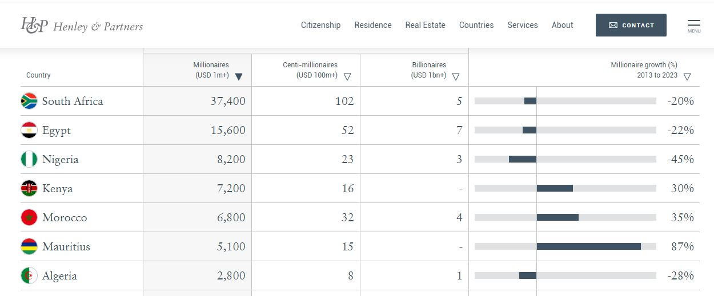Screen dimensions: 714x296
Task: Sort by Centi-millionaires column arrow
Action: [x=347, y=76]
